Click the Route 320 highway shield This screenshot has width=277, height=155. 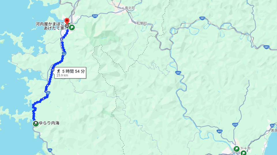coord(95,16)
